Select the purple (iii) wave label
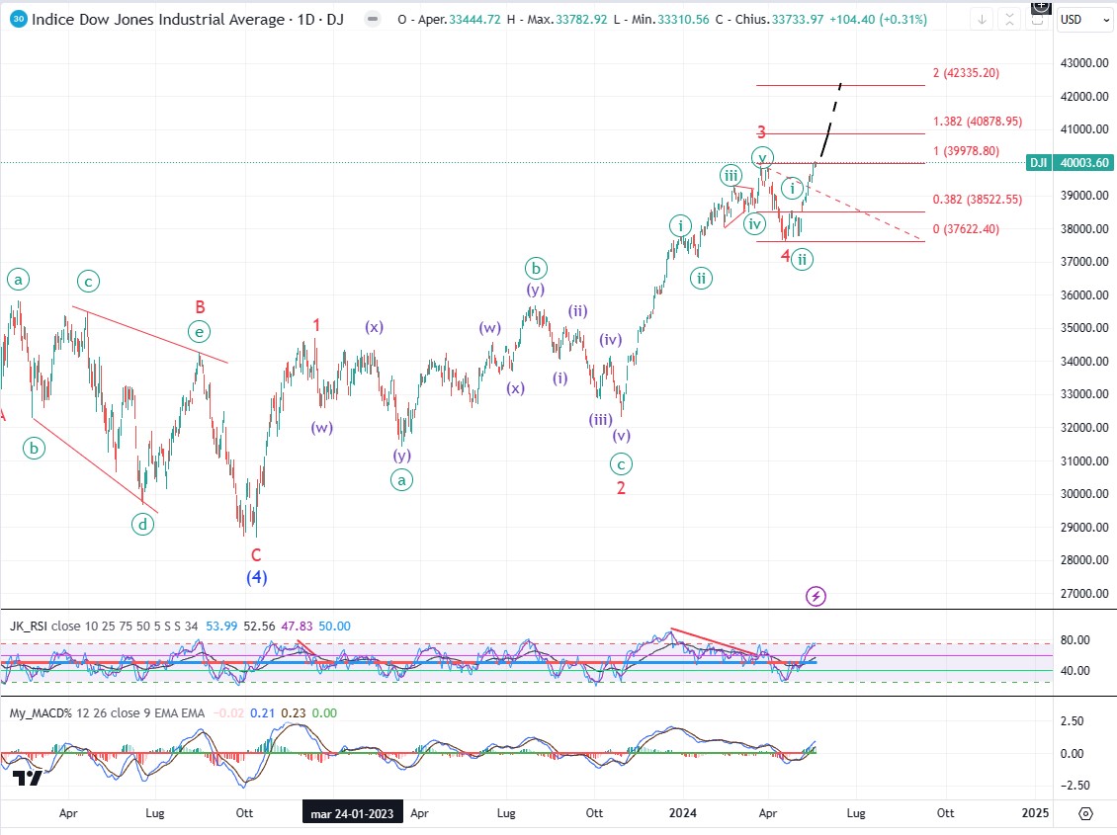 pos(601,420)
